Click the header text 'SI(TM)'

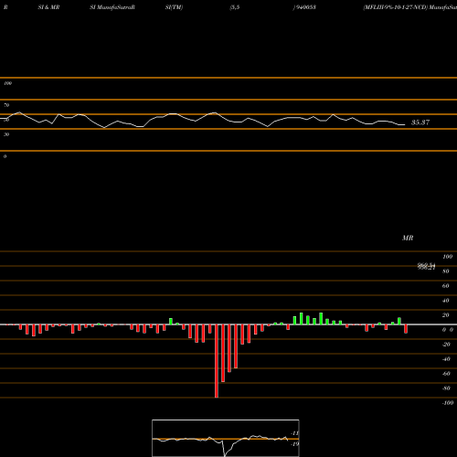coord(174,7)
